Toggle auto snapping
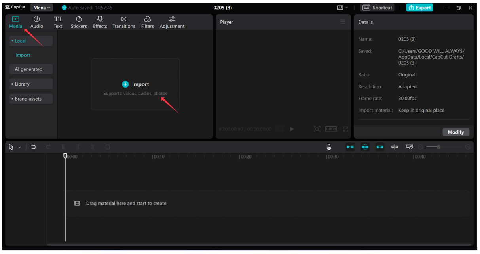Viewport: 480px width, 254px height. [x=365, y=147]
